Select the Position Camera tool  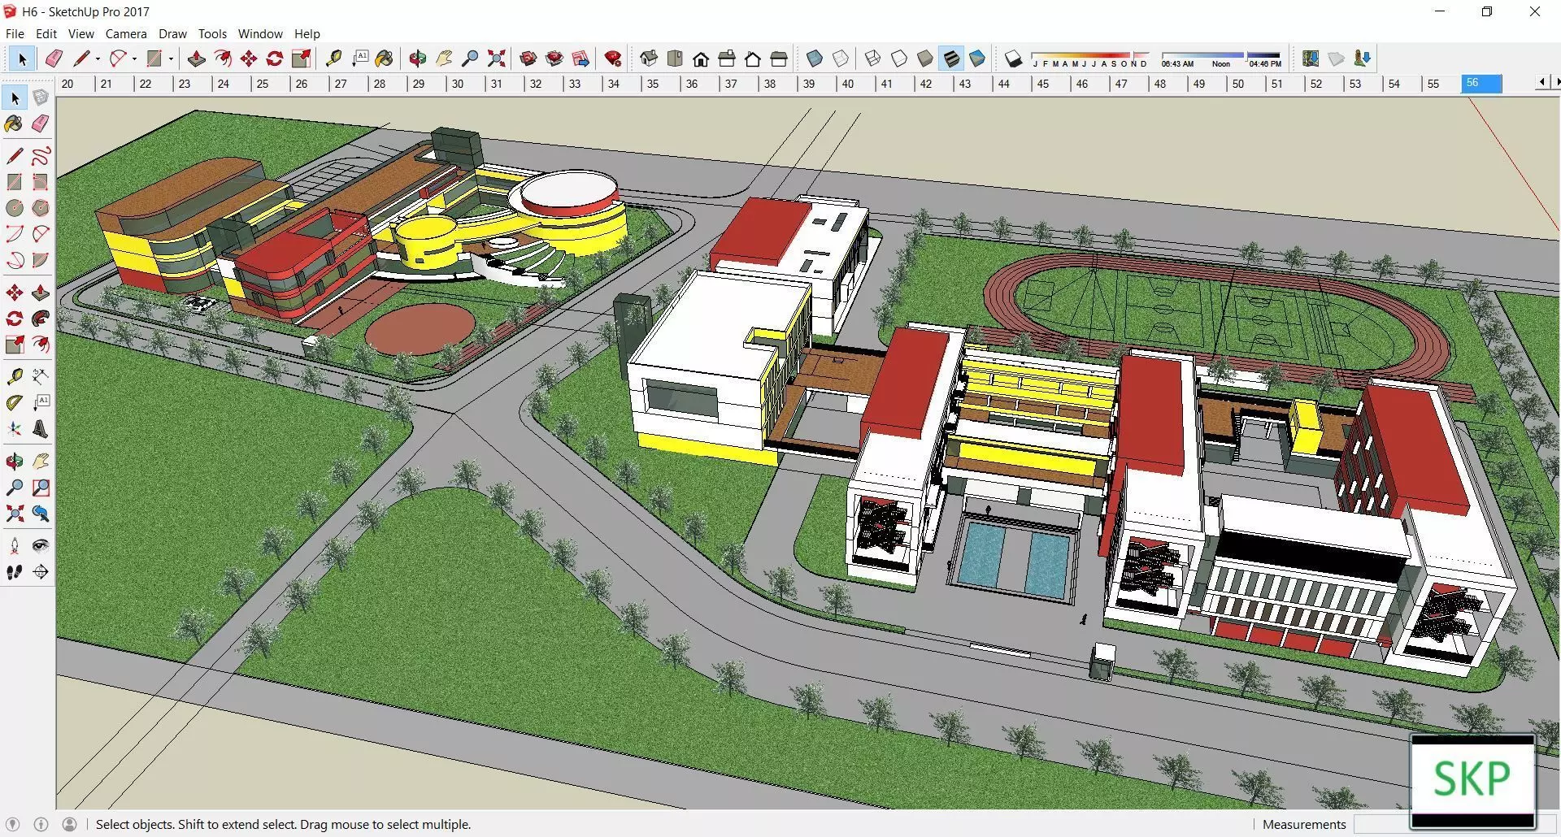click(15, 546)
